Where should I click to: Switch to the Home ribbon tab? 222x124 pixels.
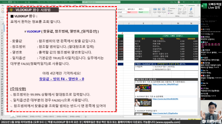[x=9, y=5]
